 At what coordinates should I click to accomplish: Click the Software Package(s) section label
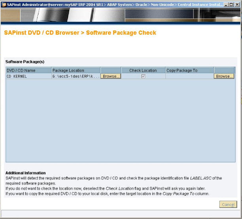25,62
